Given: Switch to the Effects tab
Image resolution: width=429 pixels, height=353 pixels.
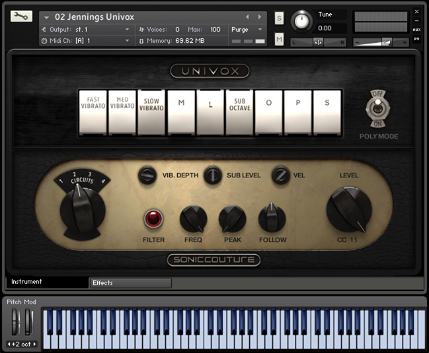Looking at the screenshot, I should pyautogui.click(x=130, y=283).
